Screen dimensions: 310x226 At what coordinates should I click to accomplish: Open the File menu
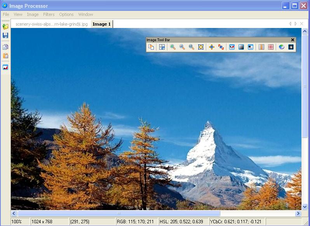[6, 14]
